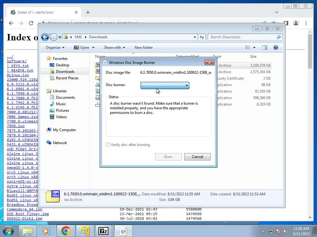The height and width of the screenshot is (237, 317).
Task: Close the Index of /~dartz/isos/ tab
Action: click(76, 12)
